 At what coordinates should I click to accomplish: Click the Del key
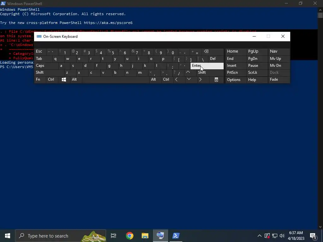[x=216, y=59]
